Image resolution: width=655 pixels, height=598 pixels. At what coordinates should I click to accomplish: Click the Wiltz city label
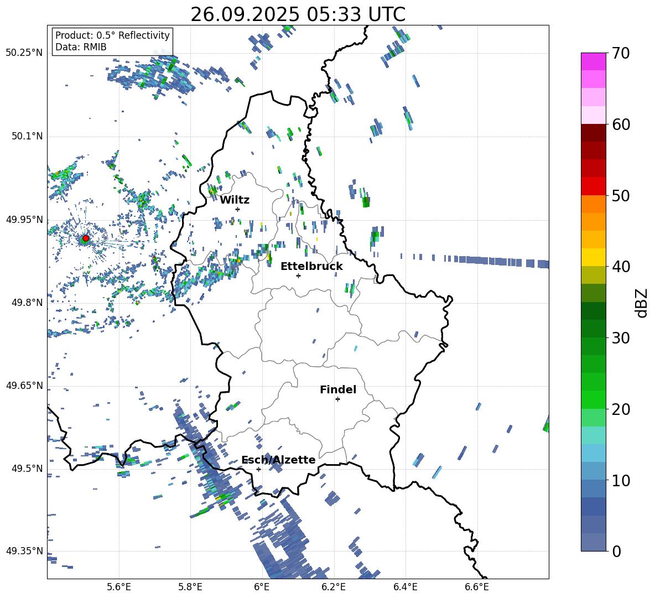235,200
